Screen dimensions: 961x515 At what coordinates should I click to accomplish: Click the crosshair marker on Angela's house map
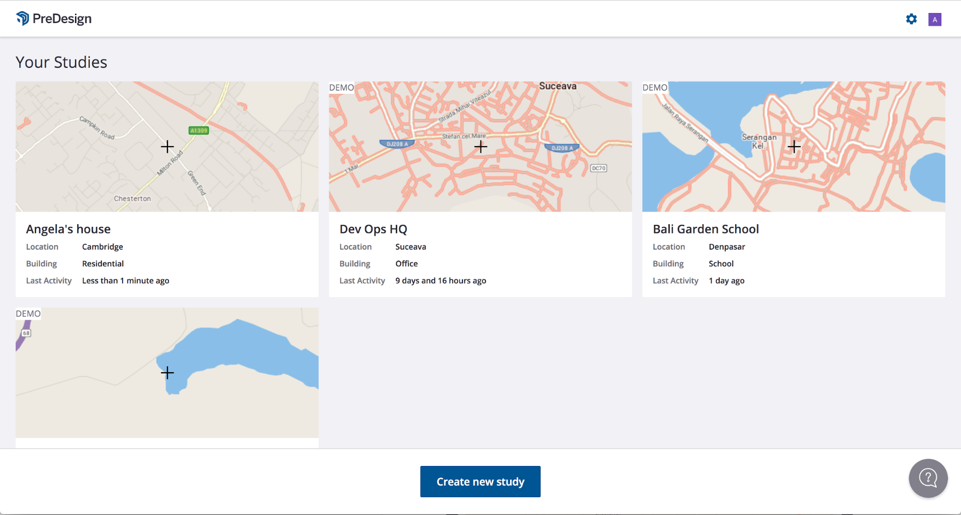pos(167,146)
